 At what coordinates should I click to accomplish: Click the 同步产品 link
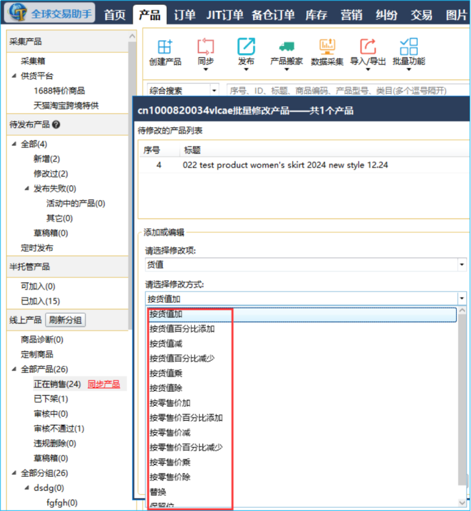[x=104, y=384]
